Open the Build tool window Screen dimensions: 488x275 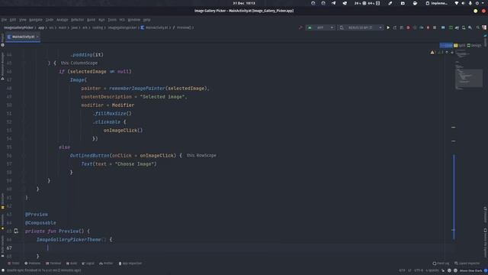click(x=72, y=264)
